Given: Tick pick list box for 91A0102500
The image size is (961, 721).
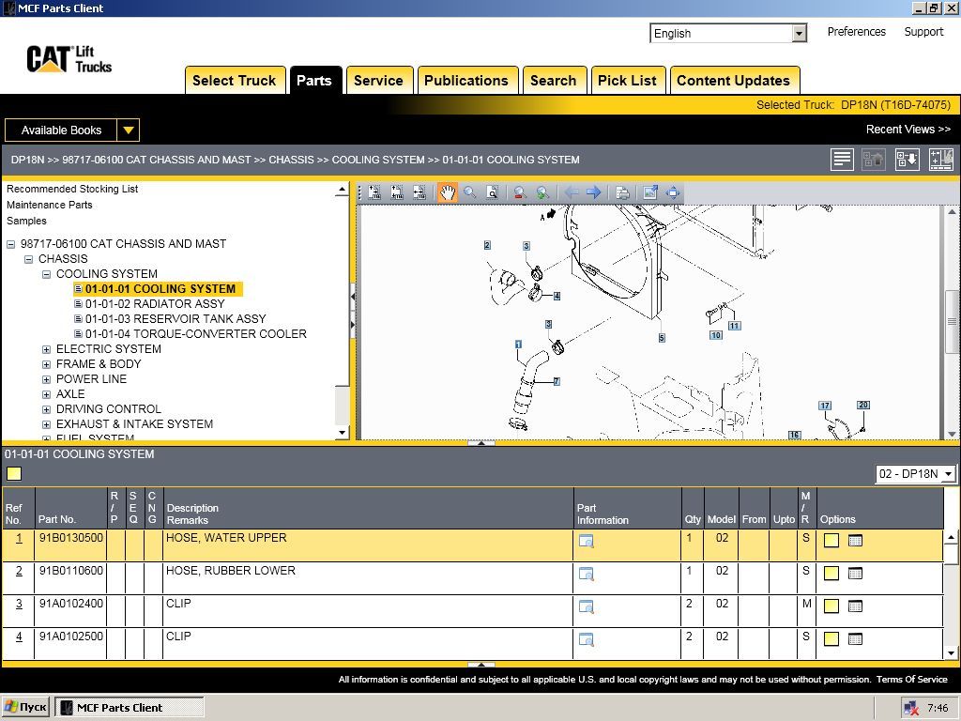Looking at the screenshot, I should tap(831, 638).
